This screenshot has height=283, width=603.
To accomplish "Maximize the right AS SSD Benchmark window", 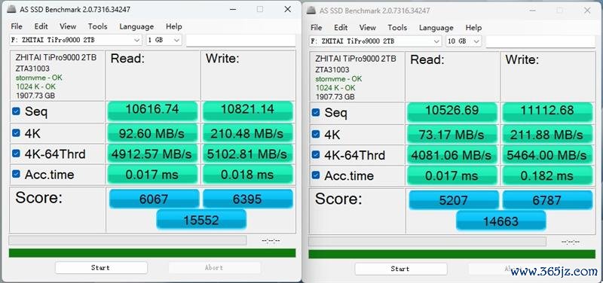I will 559,11.
